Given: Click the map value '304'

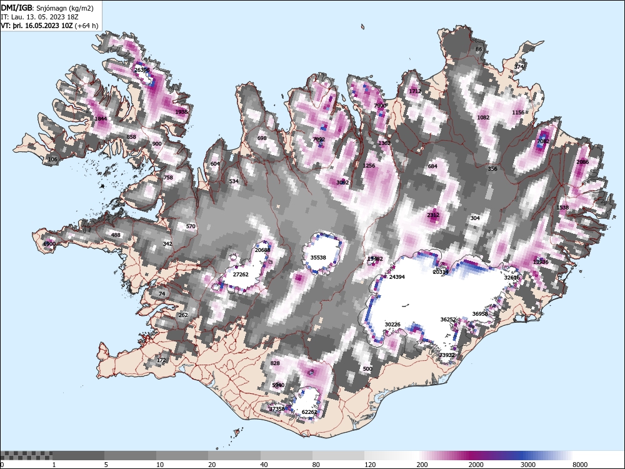Looking at the screenshot, I should [x=475, y=218].
